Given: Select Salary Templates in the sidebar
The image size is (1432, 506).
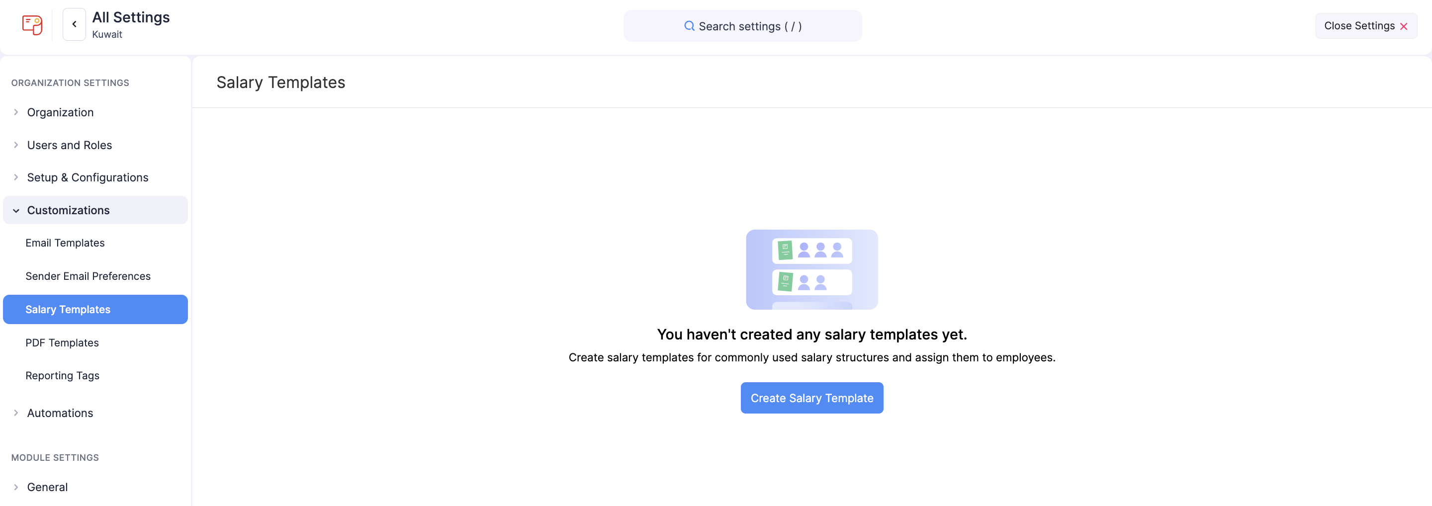Looking at the screenshot, I should coord(67,309).
